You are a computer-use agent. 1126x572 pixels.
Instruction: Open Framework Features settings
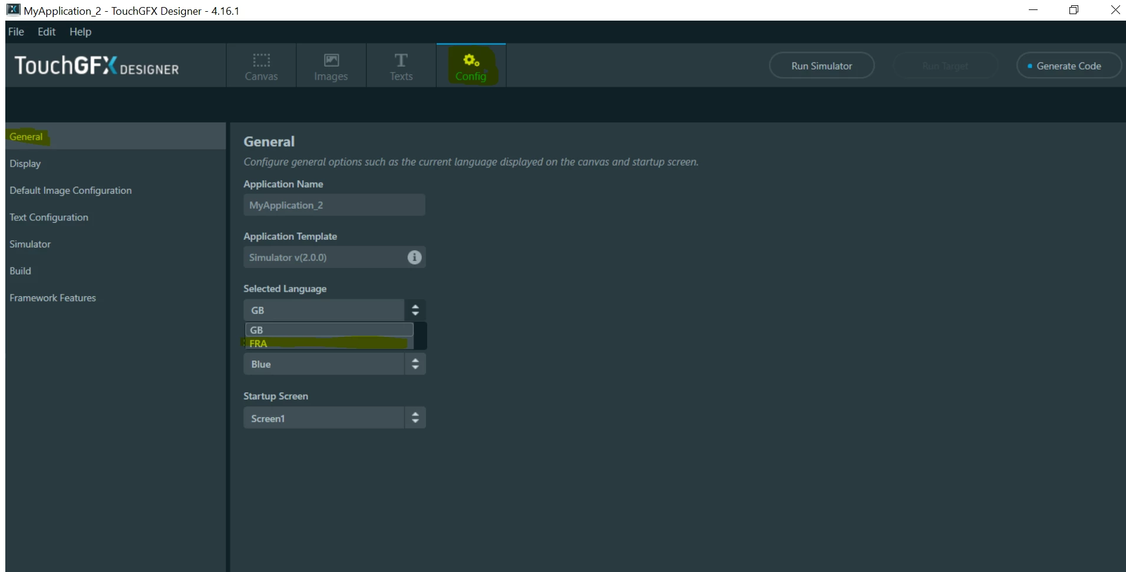[x=115, y=298]
